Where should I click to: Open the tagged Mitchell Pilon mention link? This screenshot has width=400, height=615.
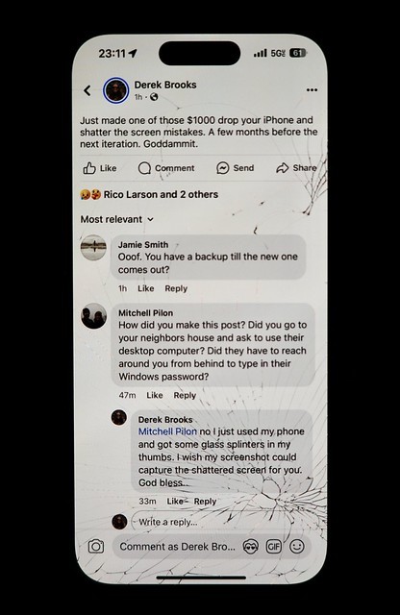coord(167,431)
